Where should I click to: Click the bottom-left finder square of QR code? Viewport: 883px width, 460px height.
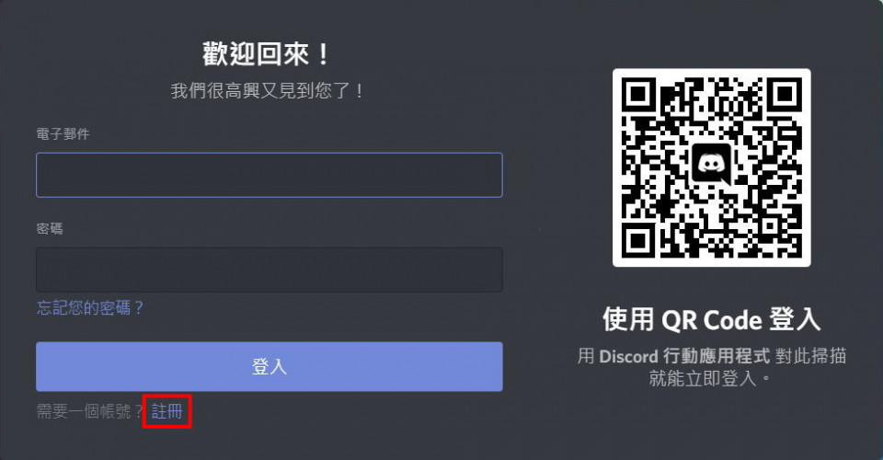pyautogui.click(x=638, y=241)
